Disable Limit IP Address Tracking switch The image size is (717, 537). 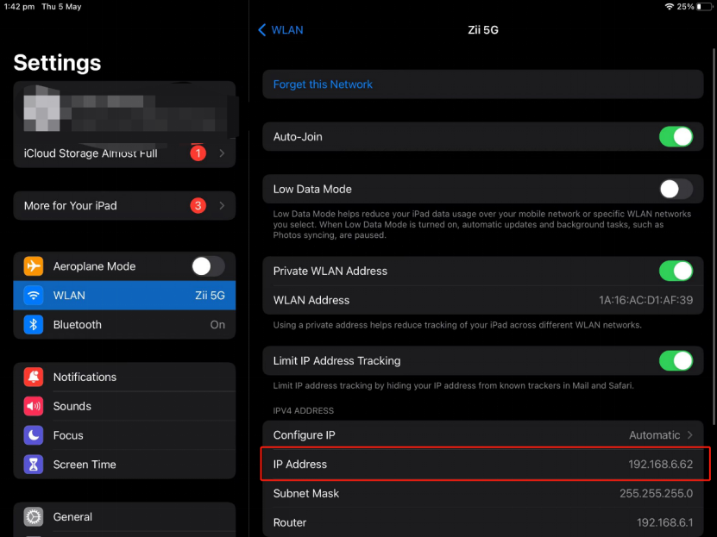[x=676, y=360]
